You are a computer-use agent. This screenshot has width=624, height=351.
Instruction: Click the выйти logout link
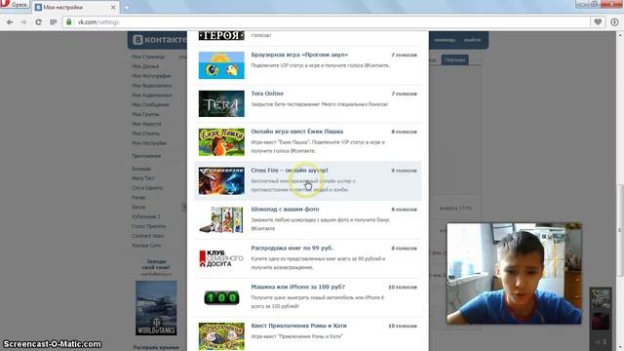(472, 40)
